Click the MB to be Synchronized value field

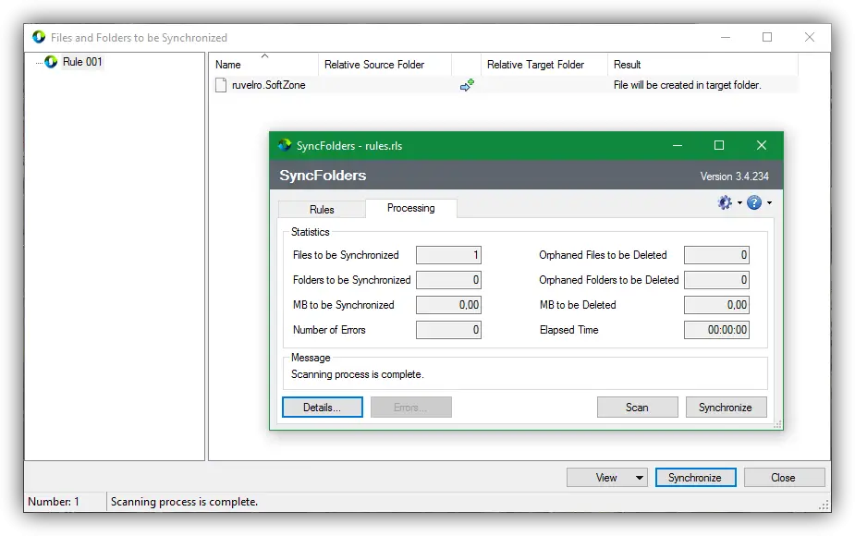(x=449, y=305)
